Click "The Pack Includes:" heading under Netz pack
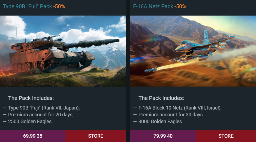The height and width of the screenshot is (142, 256). [x=161, y=98]
